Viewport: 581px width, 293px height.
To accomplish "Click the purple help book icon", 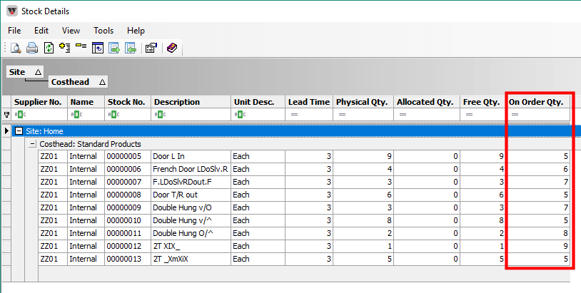I will [172, 48].
